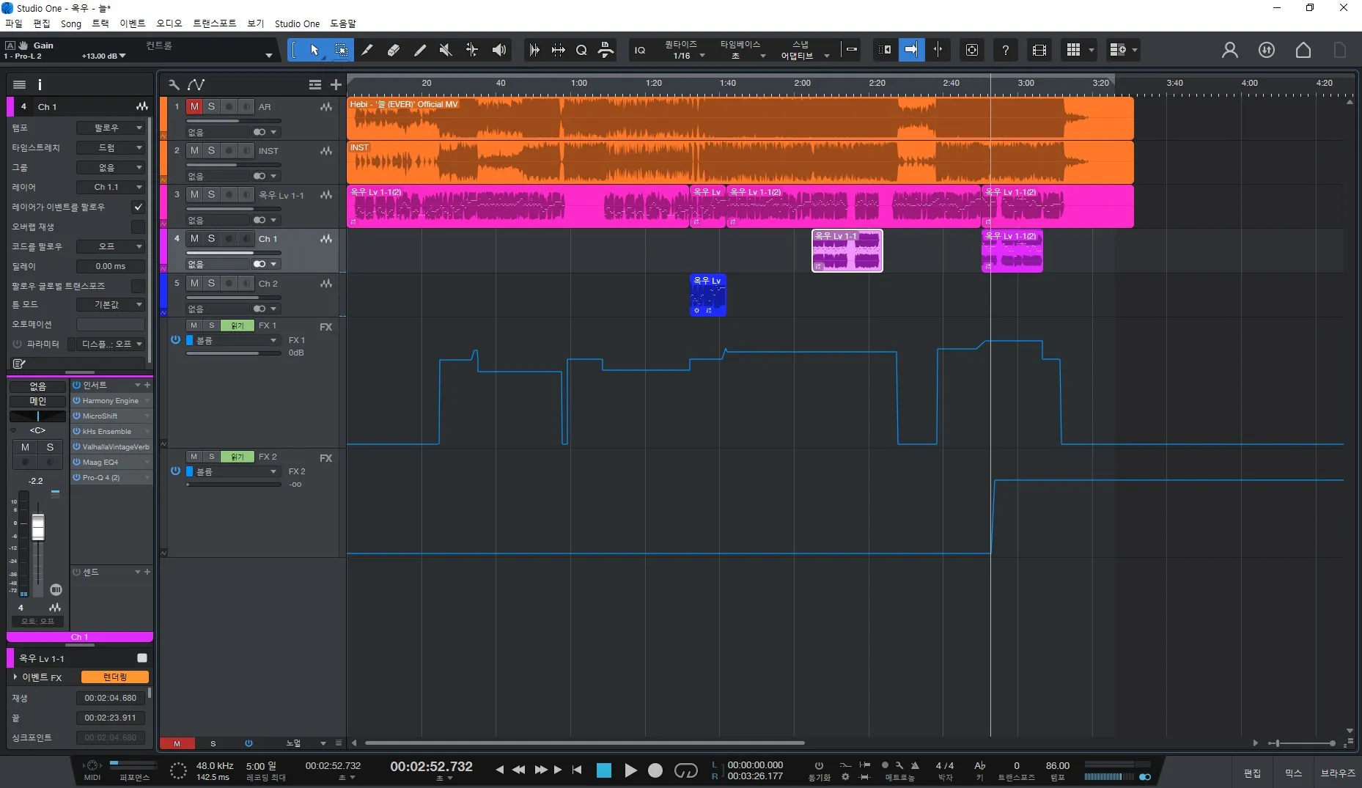Open the Song menu

point(70,23)
